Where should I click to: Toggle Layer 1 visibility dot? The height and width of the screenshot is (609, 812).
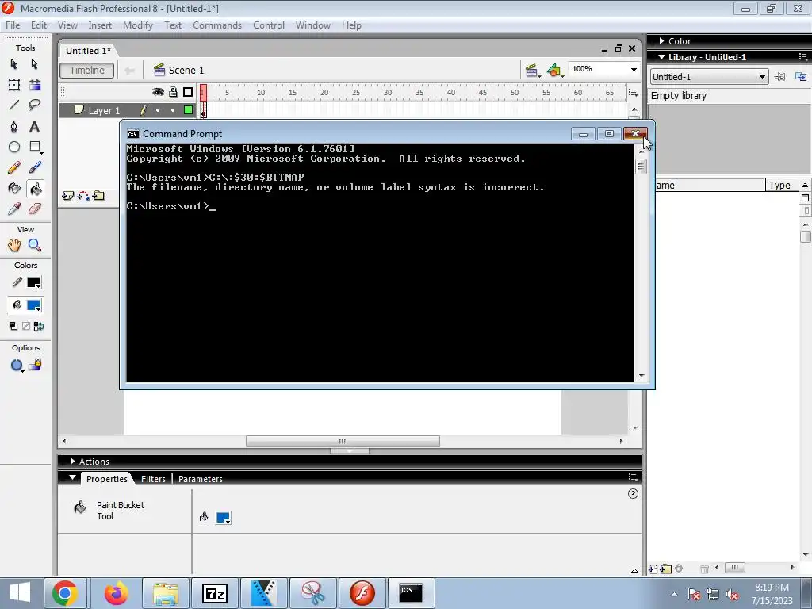158,110
